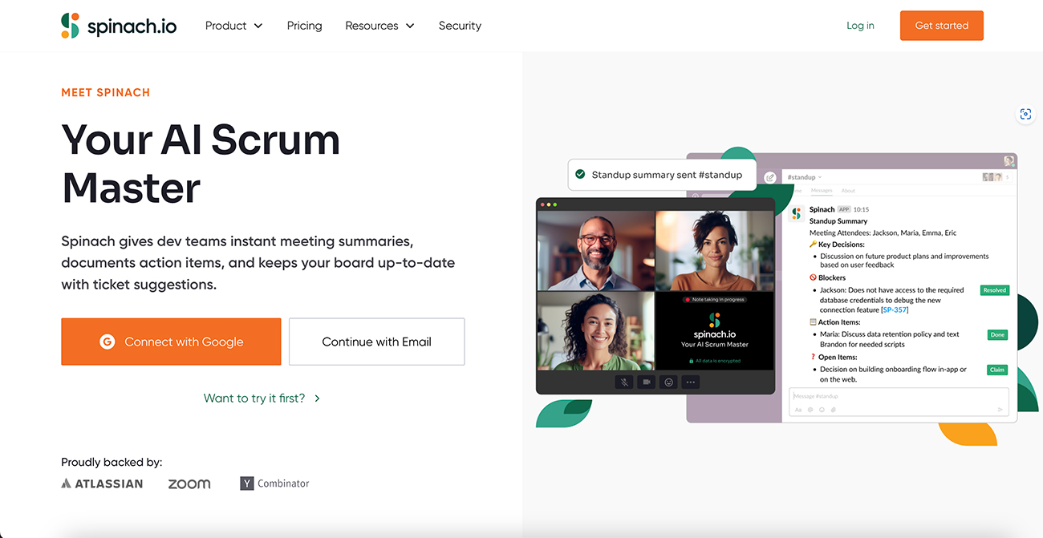Expand the Product dropdown menu
This screenshot has height=538, width=1043.
click(233, 26)
